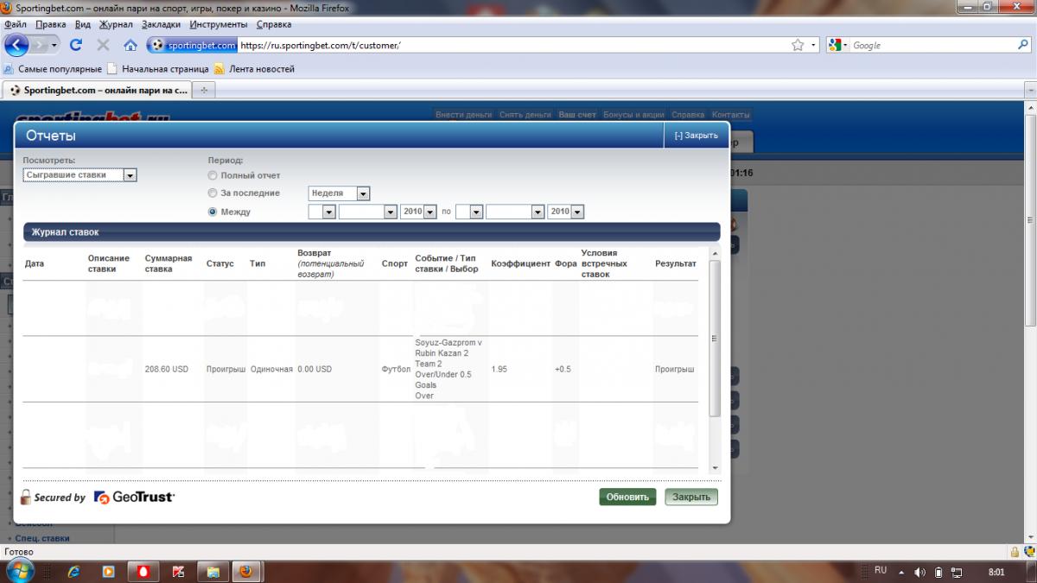Viewport: 1037px width, 583px height.
Task: Open the end month dropdown
Action: [x=515, y=212]
